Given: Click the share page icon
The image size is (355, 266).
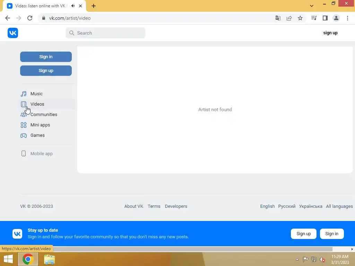Looking at the screenshot, I should 289,18.
